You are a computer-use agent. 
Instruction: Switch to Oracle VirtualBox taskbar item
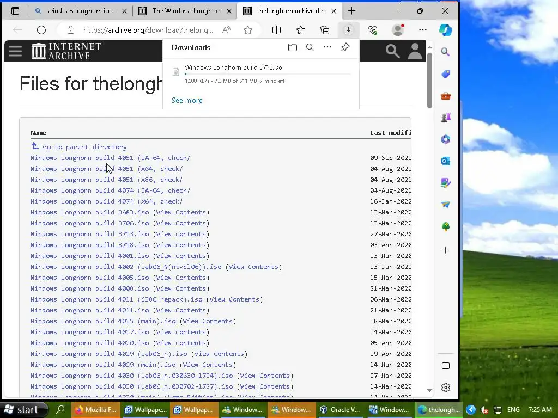[339, 410]
